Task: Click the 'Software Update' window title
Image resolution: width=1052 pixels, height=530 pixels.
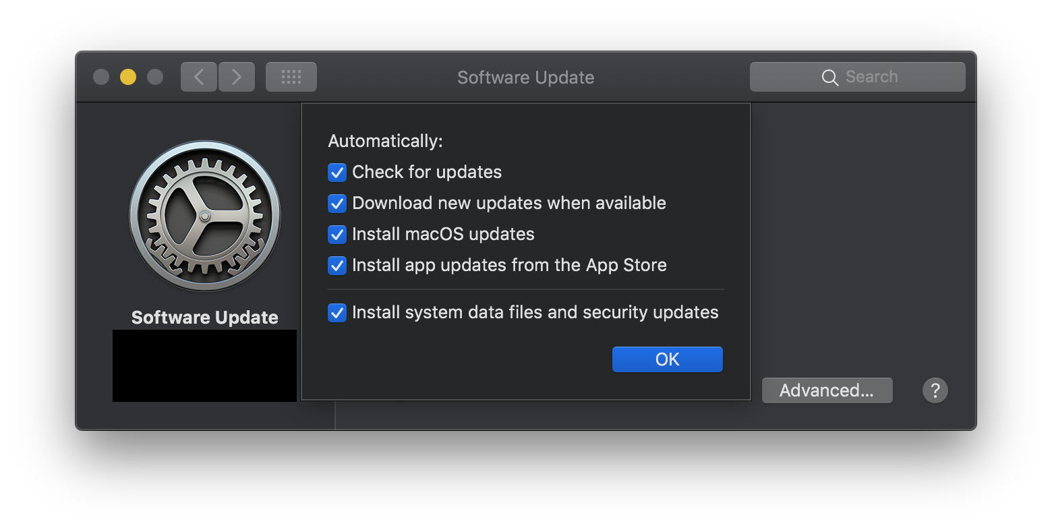Action: [525, 78]
